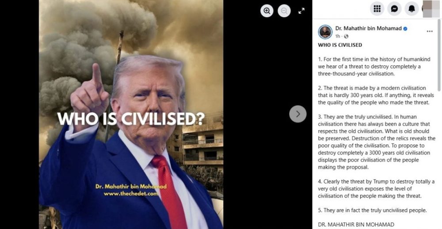Click the DR. MAHATHIR BIN MOHAMAD signature text
Viewport: 442px width, 229px height.
click(356, 225)
